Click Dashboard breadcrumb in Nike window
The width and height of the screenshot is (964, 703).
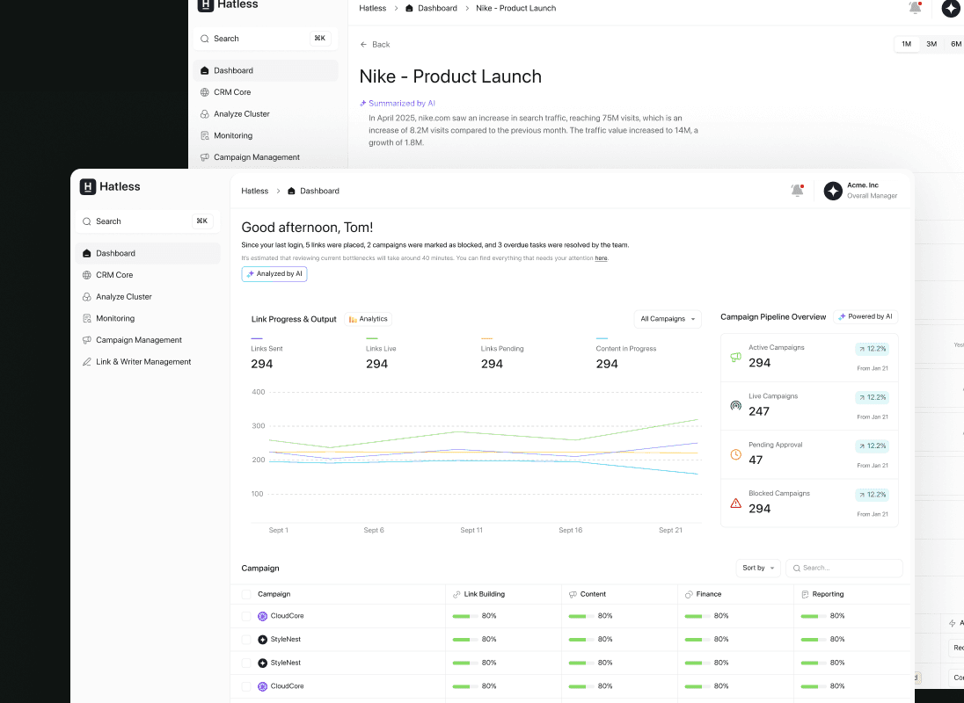click(x=431, y=9)
